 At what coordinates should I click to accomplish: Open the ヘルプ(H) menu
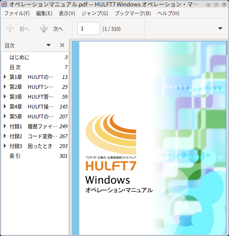168,13
